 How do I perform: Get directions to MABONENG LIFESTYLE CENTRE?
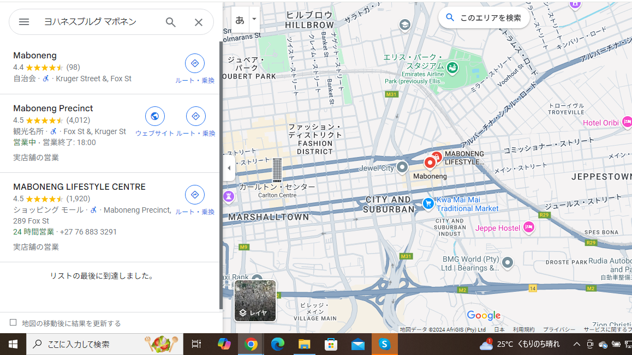pyautogui.click(x=194, y=195)
